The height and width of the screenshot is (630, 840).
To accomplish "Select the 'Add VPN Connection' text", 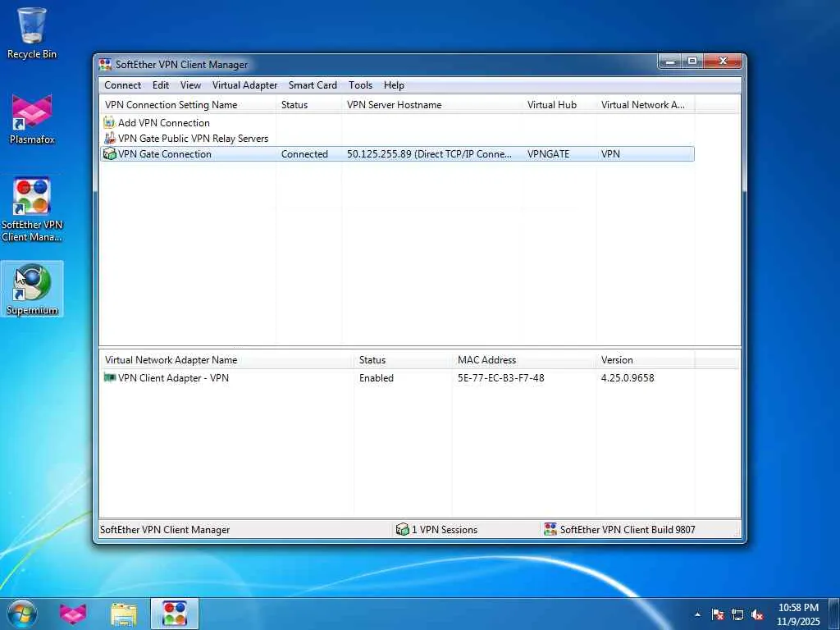I will 164,123.
